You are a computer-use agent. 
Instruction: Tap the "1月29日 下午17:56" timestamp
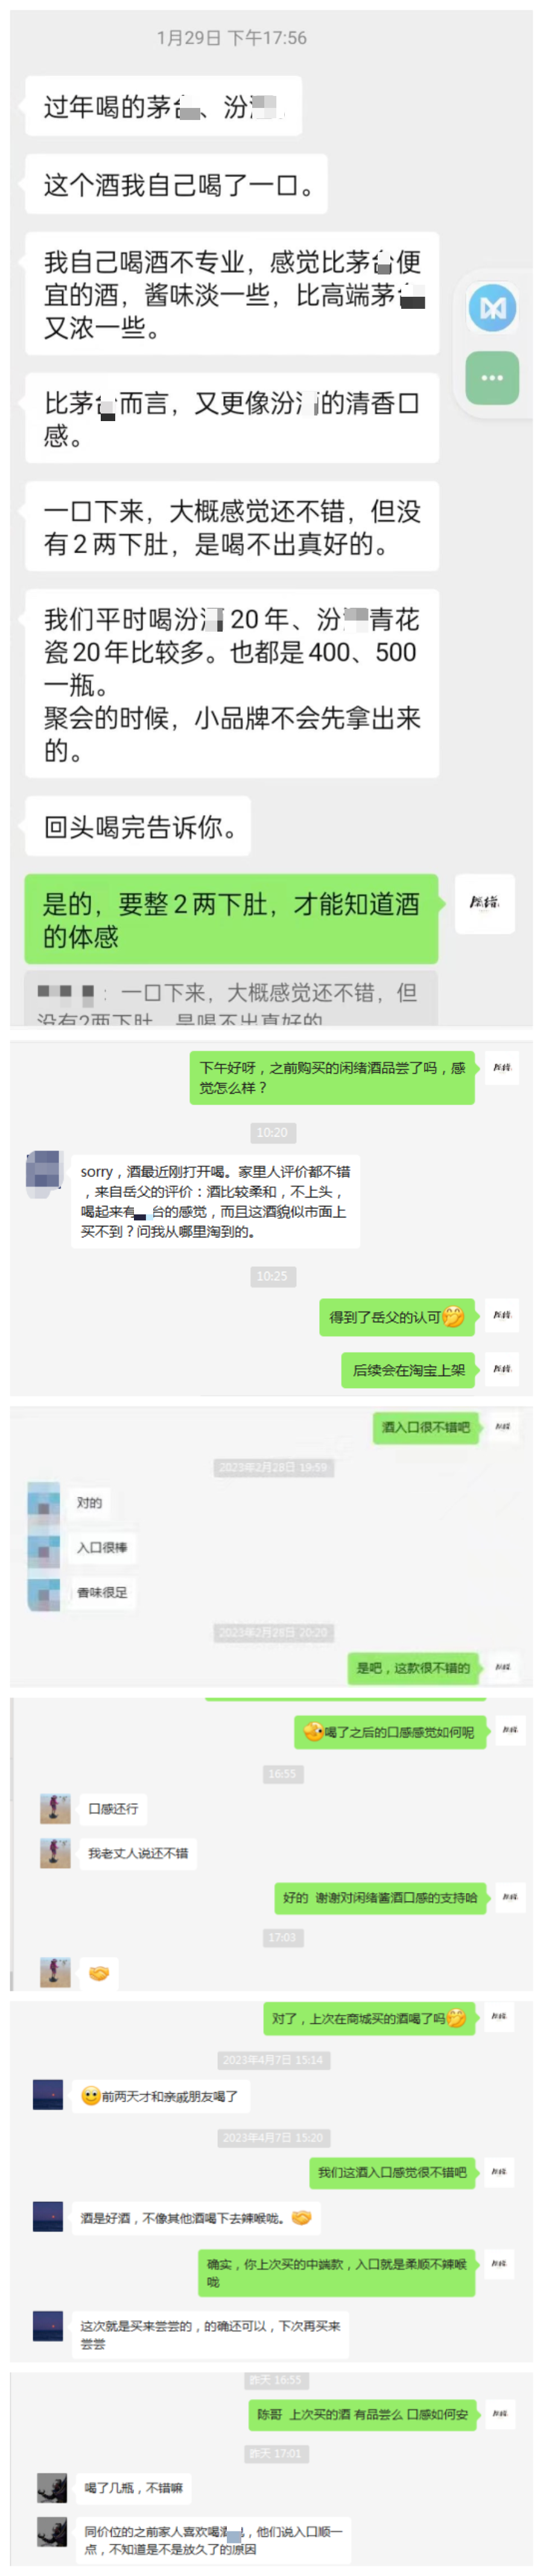click(x=232, y=38)
